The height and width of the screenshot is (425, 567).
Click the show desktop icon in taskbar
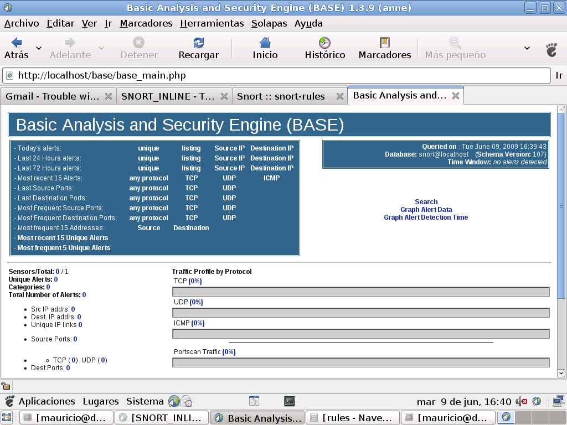[x=7, y=418]
